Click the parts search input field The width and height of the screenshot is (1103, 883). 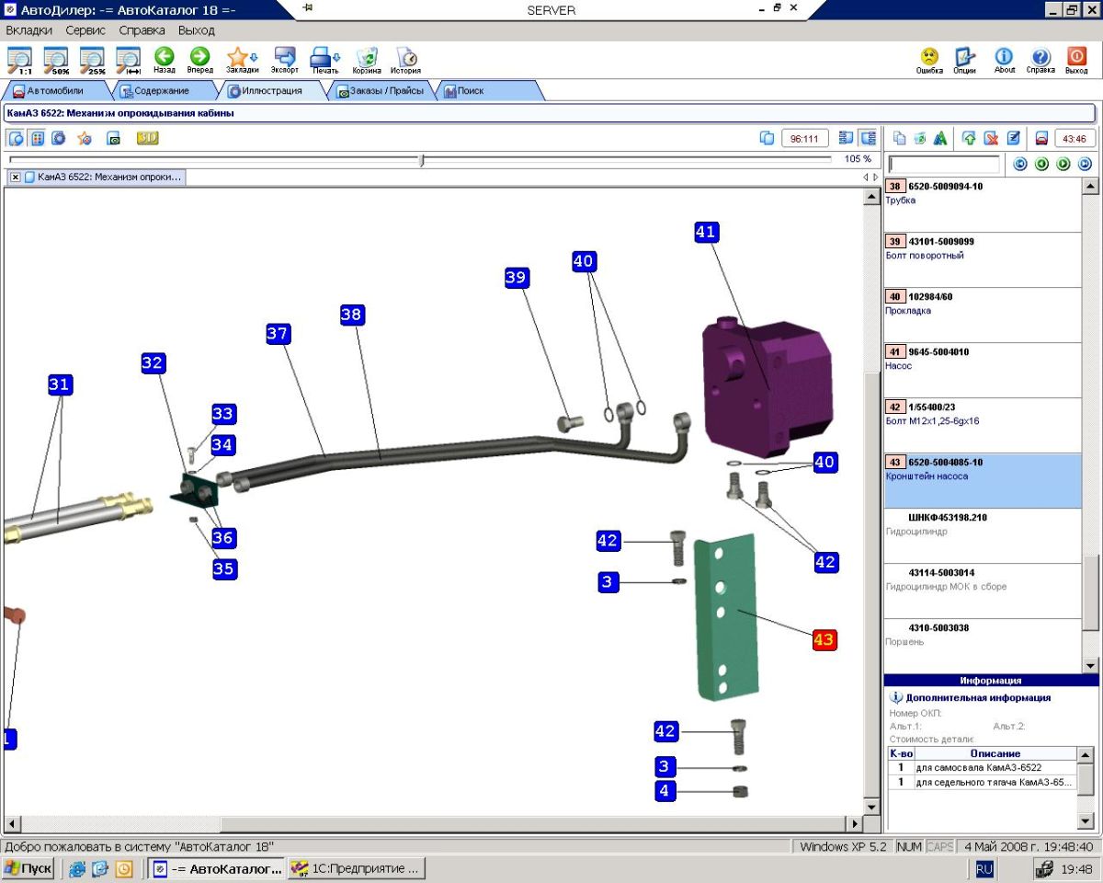click(x=944, y=165)
